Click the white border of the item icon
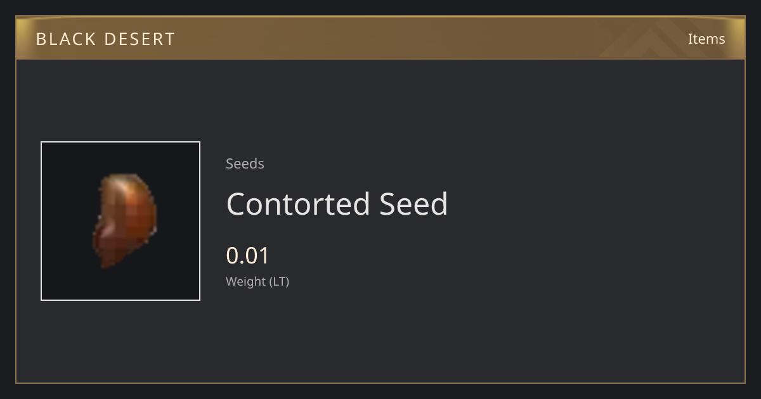This screenshot has width=761, height=399. point(120,142)
